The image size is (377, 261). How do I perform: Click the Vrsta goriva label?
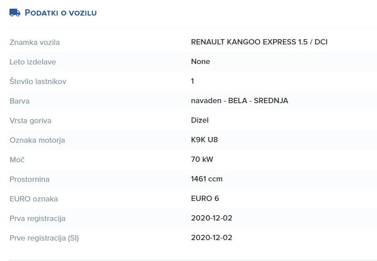[30, 120]
